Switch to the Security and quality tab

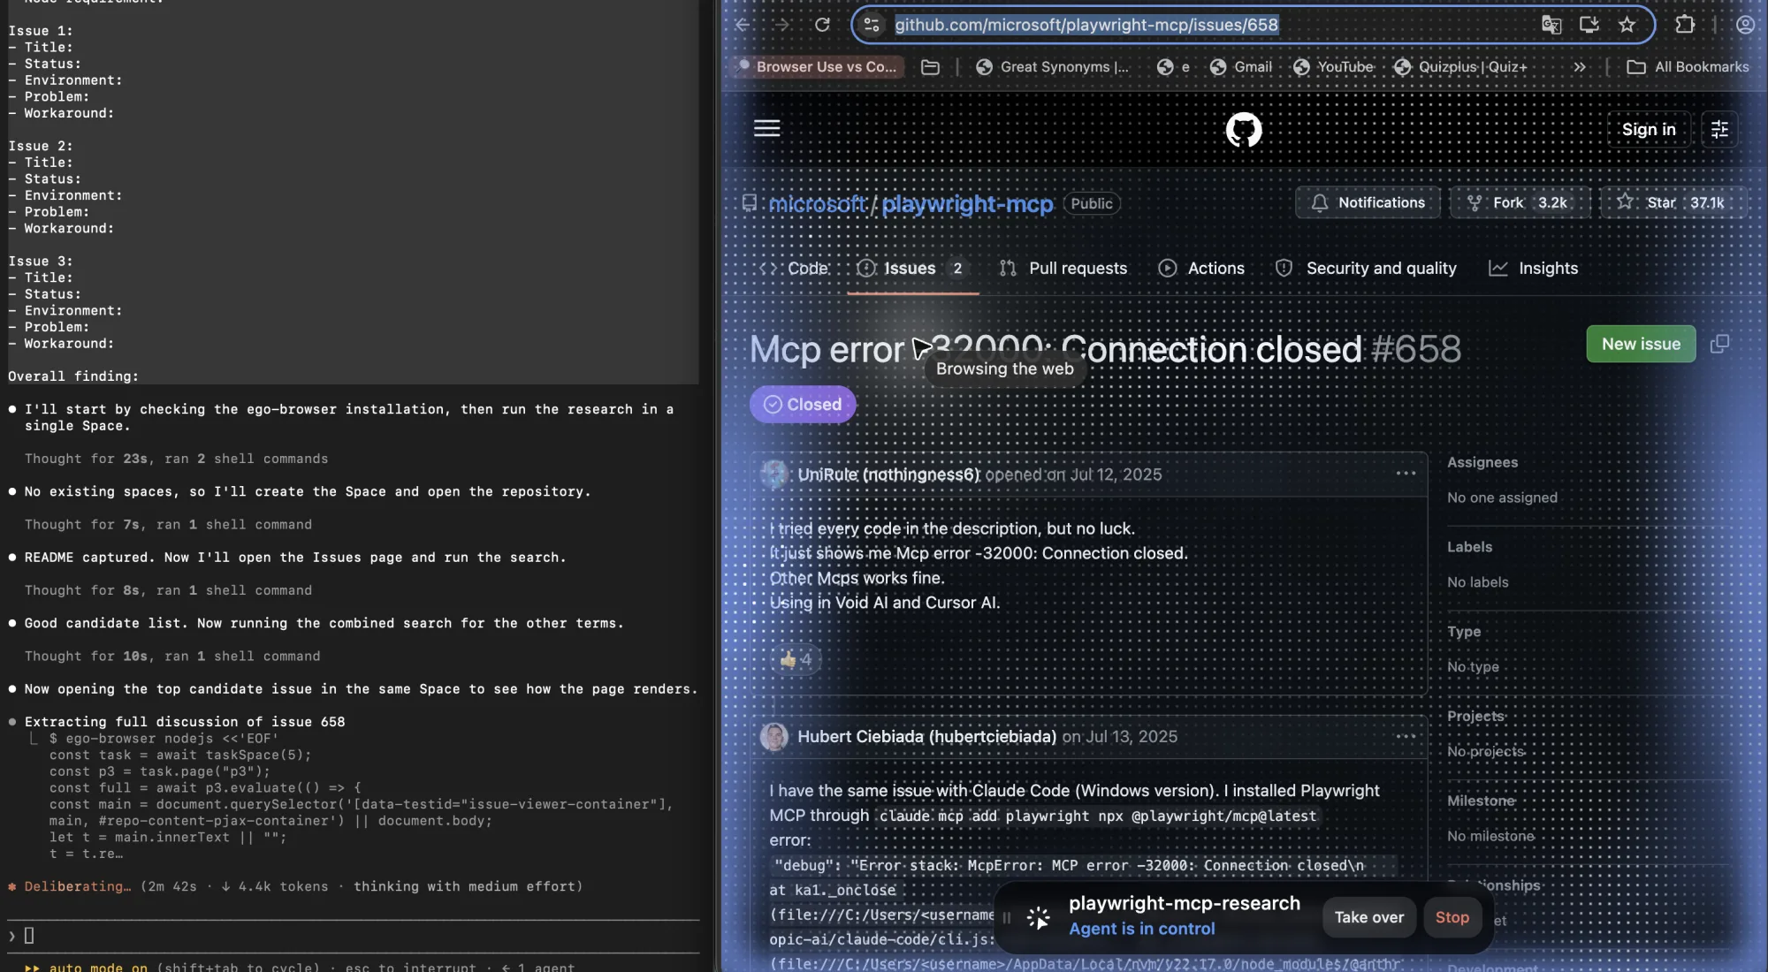coord(1366,269)
